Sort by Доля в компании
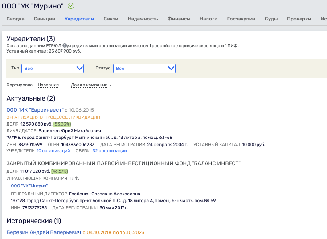 pos(89,85)
